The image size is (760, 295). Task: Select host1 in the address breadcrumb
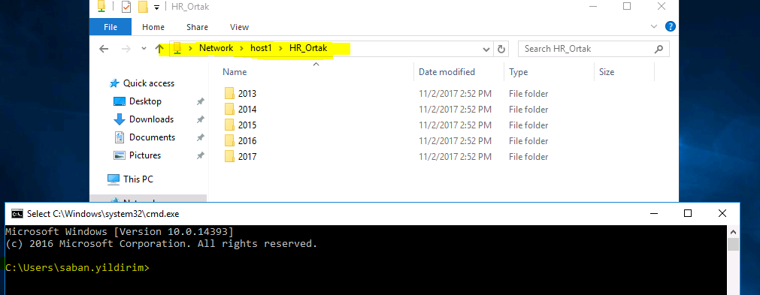pos(261,48)
